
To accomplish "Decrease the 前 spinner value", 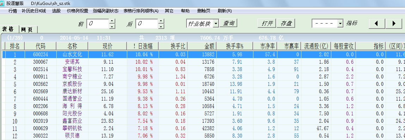I will 112,26.
